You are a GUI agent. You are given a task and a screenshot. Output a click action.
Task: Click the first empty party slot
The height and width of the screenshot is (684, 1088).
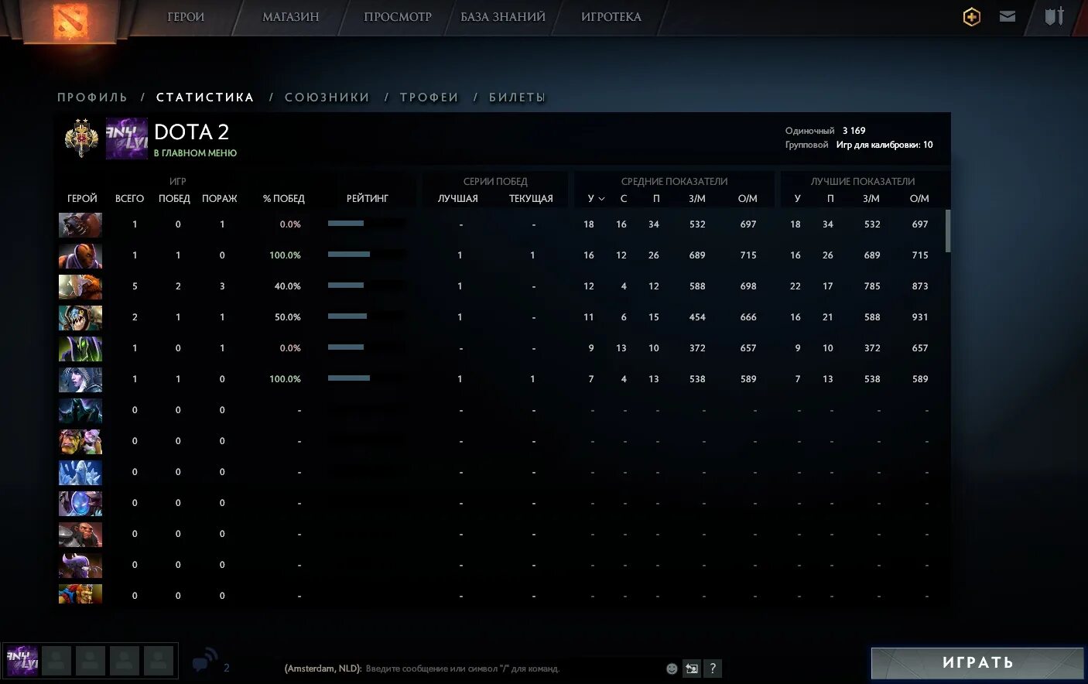pyautogui.click(x=56, y=661)
